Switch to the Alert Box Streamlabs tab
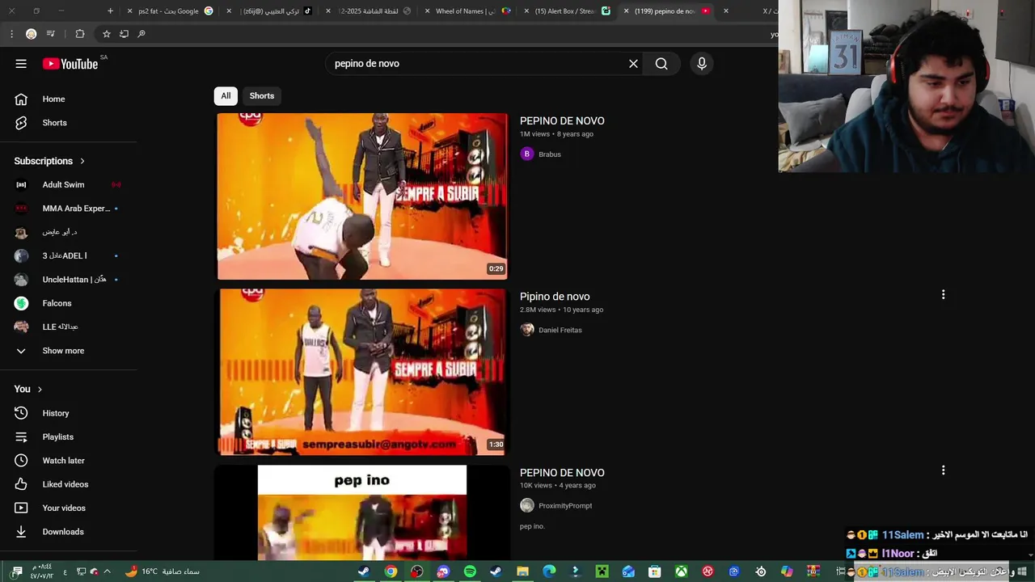 click(566, 11)
